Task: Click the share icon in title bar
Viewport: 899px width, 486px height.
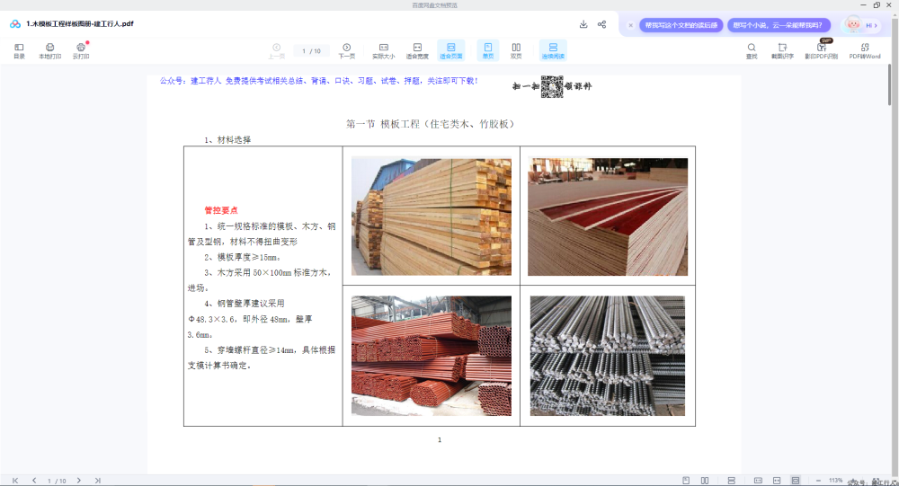Action: click(601, 24)
